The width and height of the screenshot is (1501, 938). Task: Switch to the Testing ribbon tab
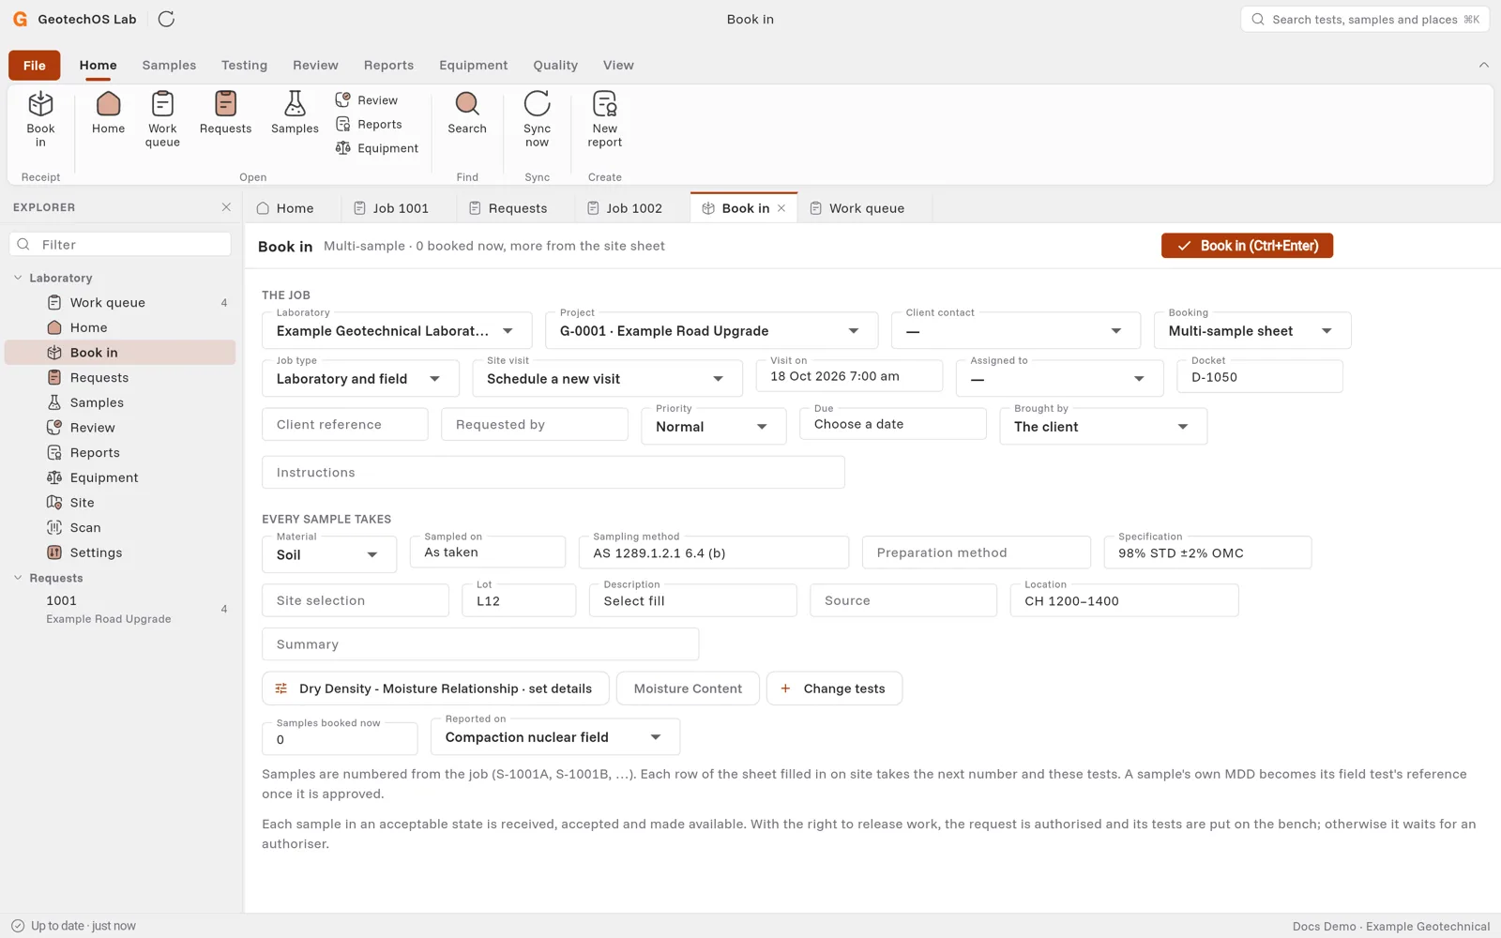(x=244, y=65)
